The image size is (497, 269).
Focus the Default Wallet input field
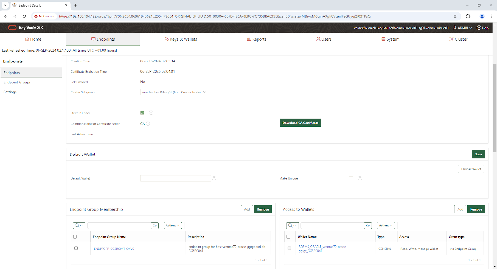176,178
